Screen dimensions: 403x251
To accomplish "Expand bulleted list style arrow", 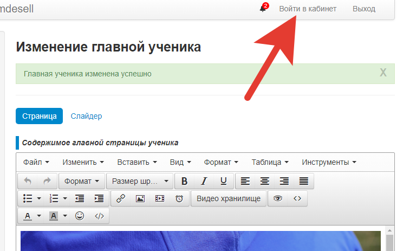I will point(39,198).
